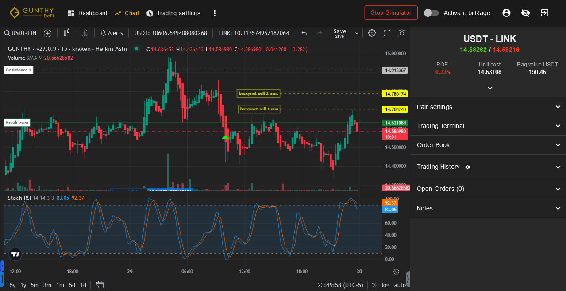The width and height of the screenshot is (566, 291).
Task: Click the green market status dot
Action: (137, 49)
